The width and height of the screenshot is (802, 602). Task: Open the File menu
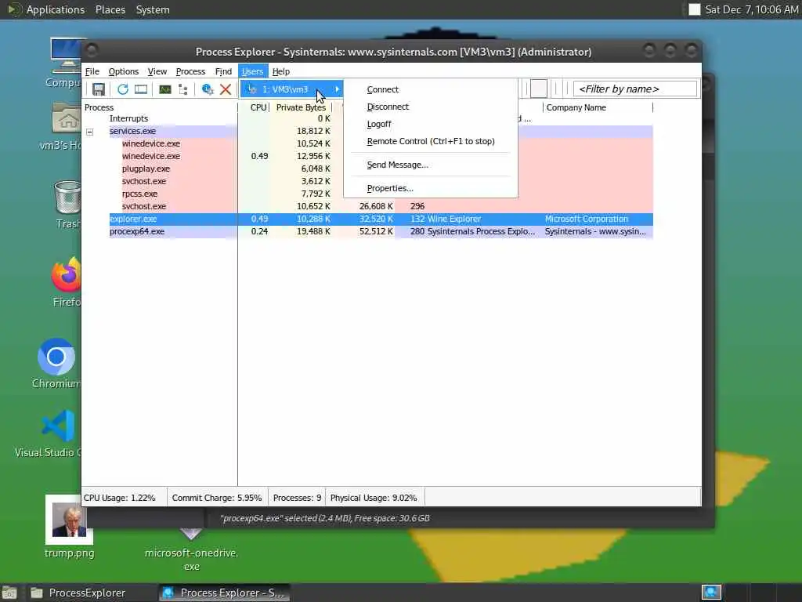(92, 71)
